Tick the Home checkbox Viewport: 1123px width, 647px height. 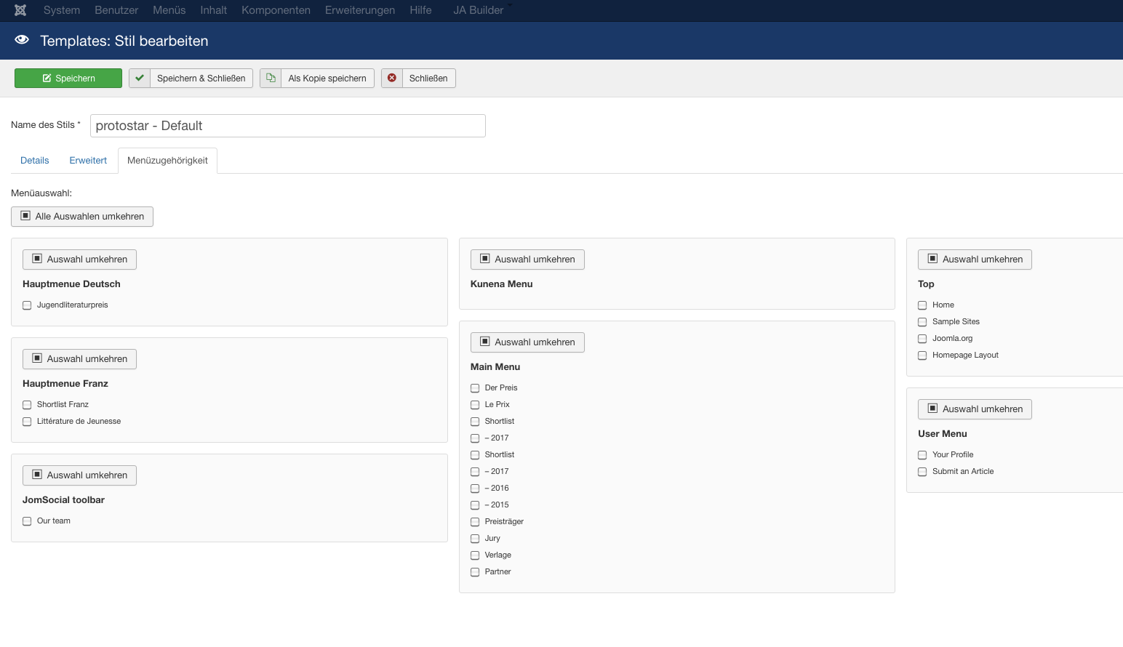(x=922, y=305)
